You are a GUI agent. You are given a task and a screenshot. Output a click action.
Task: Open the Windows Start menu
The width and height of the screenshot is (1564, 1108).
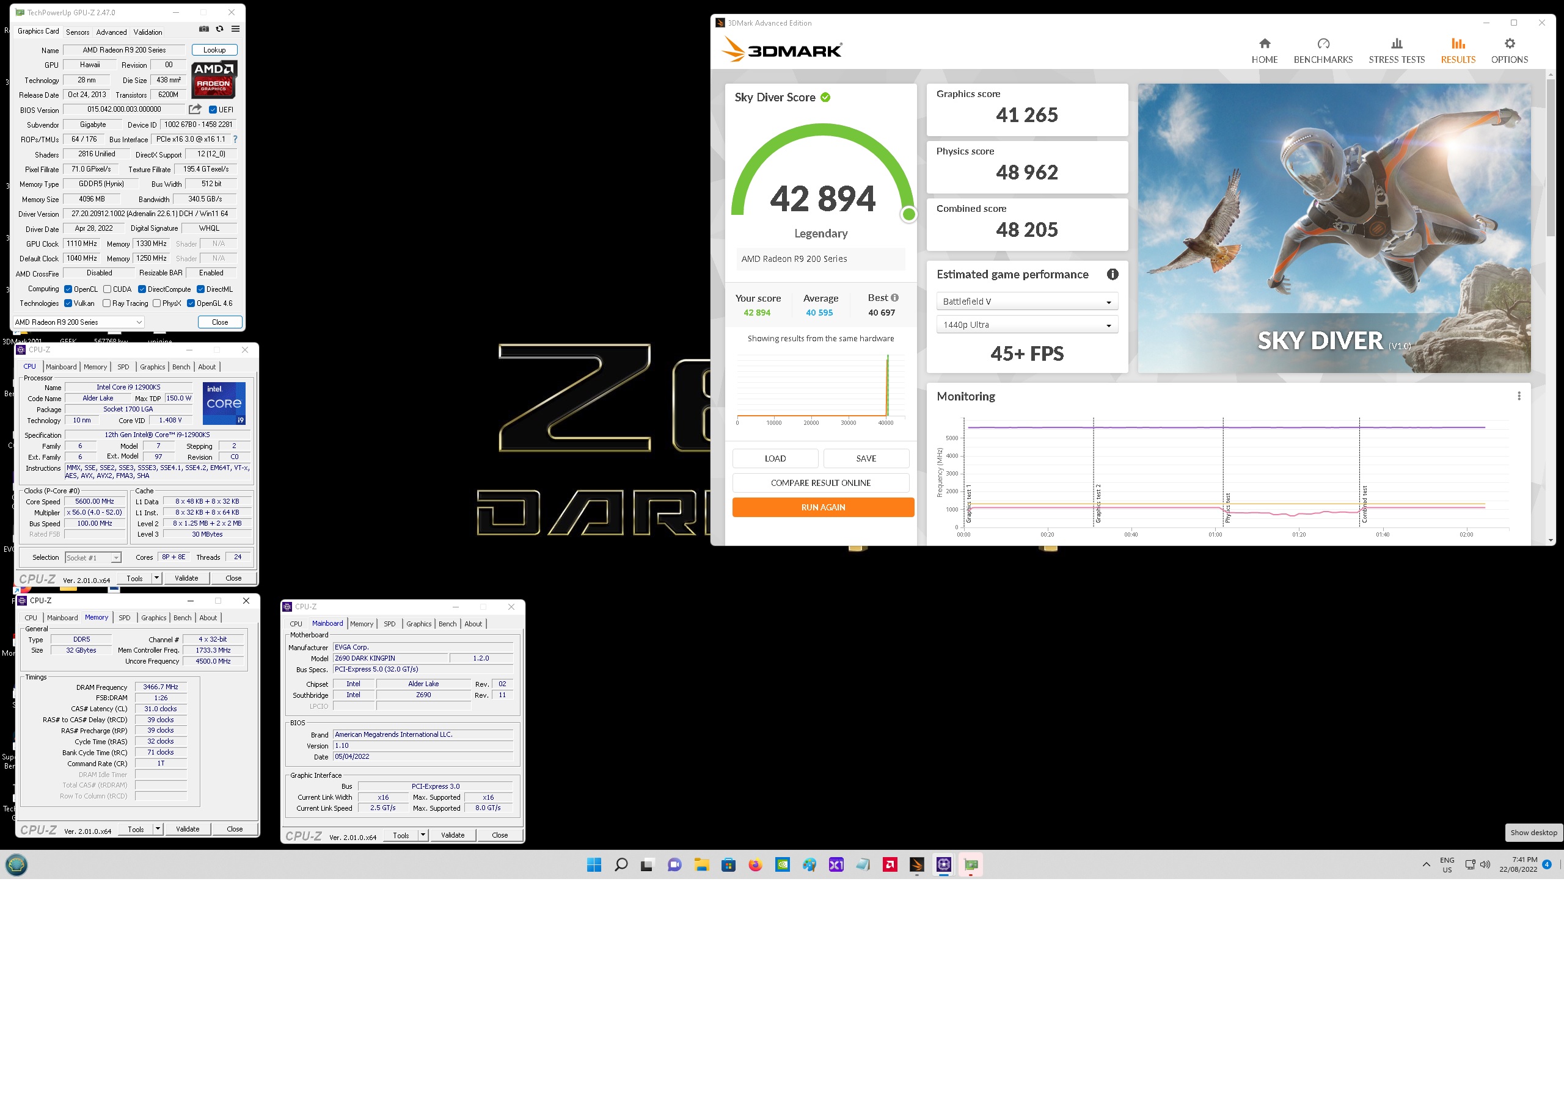[x=594, y=865]
